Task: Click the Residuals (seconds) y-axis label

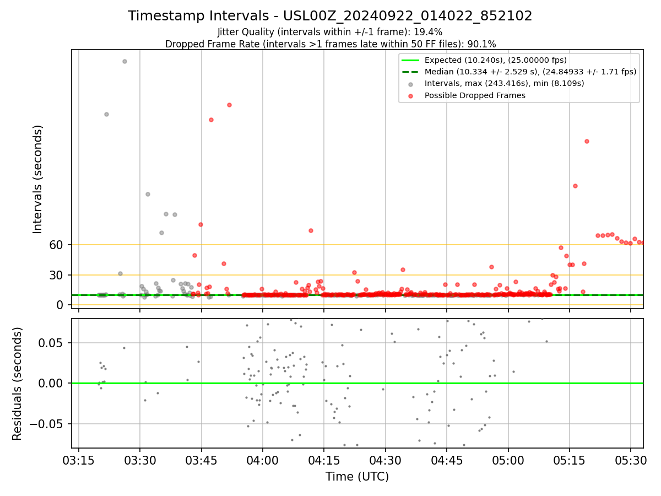Action: pyautogui.click(x=18, y=384)
